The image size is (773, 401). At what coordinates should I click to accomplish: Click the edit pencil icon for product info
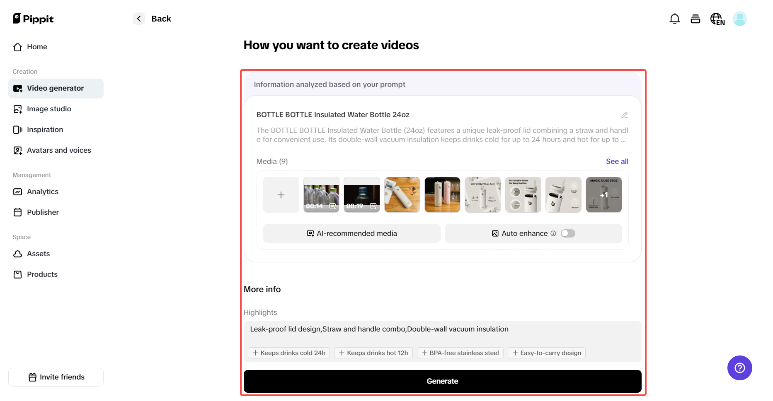(624, 115)
